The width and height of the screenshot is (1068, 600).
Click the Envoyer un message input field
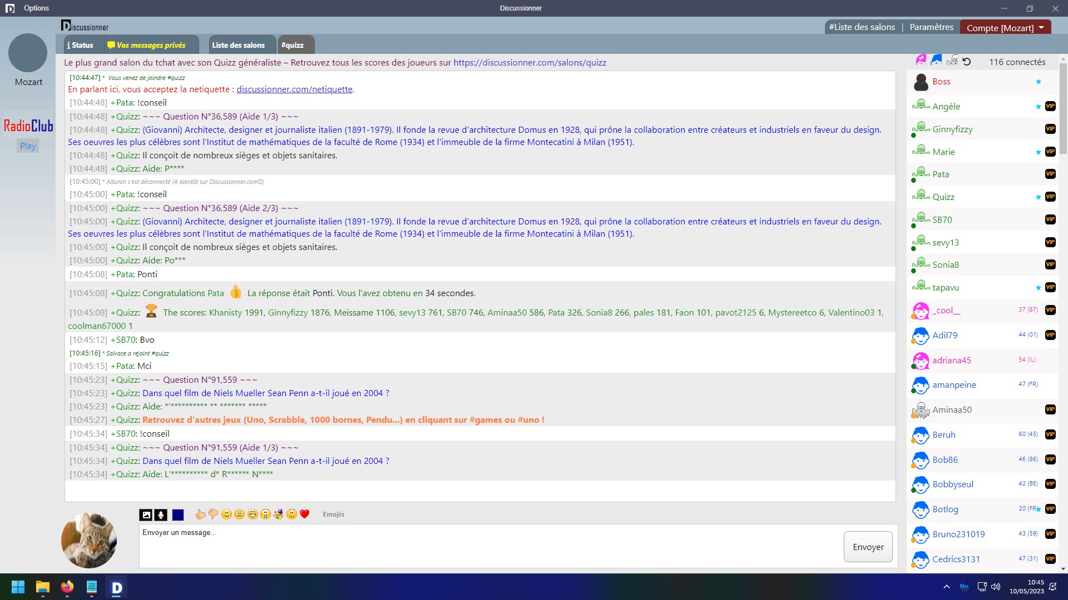489,546
